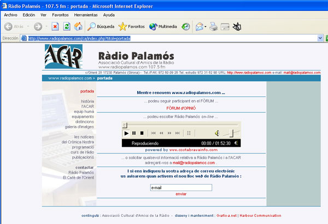The image size is (328, 224).
Task: Open galeria d'imatges side menu item
Action: [79, 127]
